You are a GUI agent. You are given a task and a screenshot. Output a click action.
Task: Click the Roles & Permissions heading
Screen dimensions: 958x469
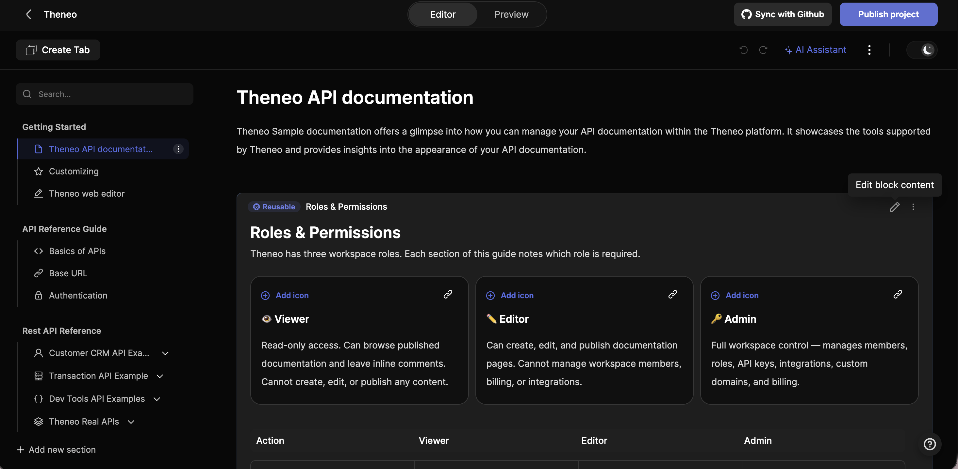point(325,233)
